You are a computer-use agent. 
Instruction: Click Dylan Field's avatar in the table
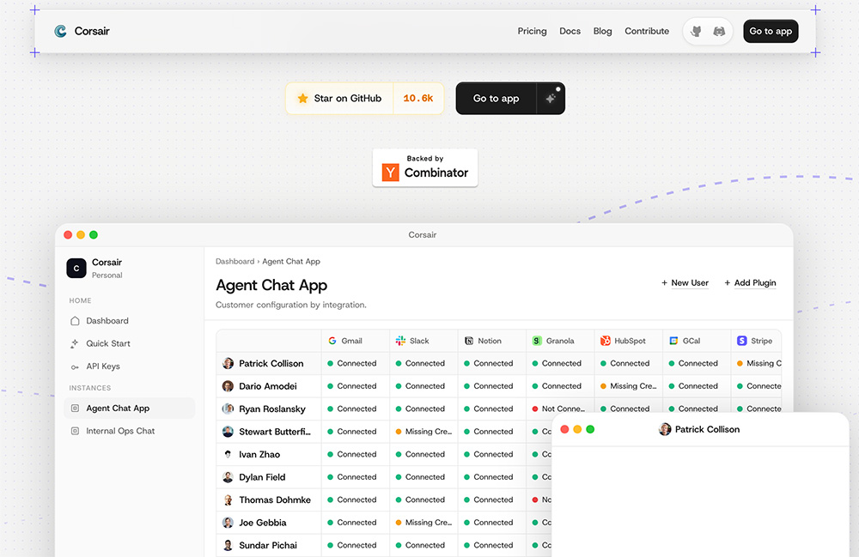228,477
